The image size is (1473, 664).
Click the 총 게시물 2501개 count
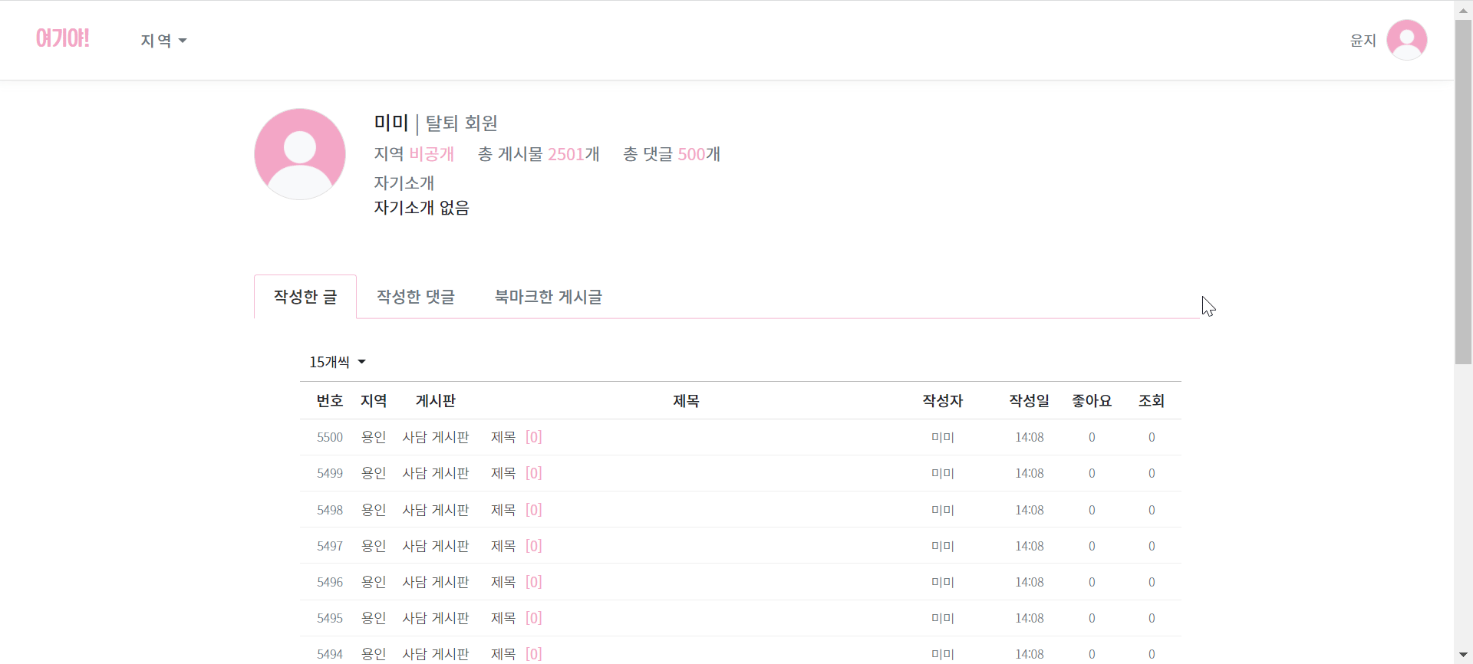539,154
